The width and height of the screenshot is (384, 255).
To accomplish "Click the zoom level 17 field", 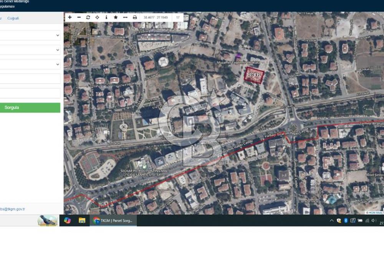I will [178, 17].
